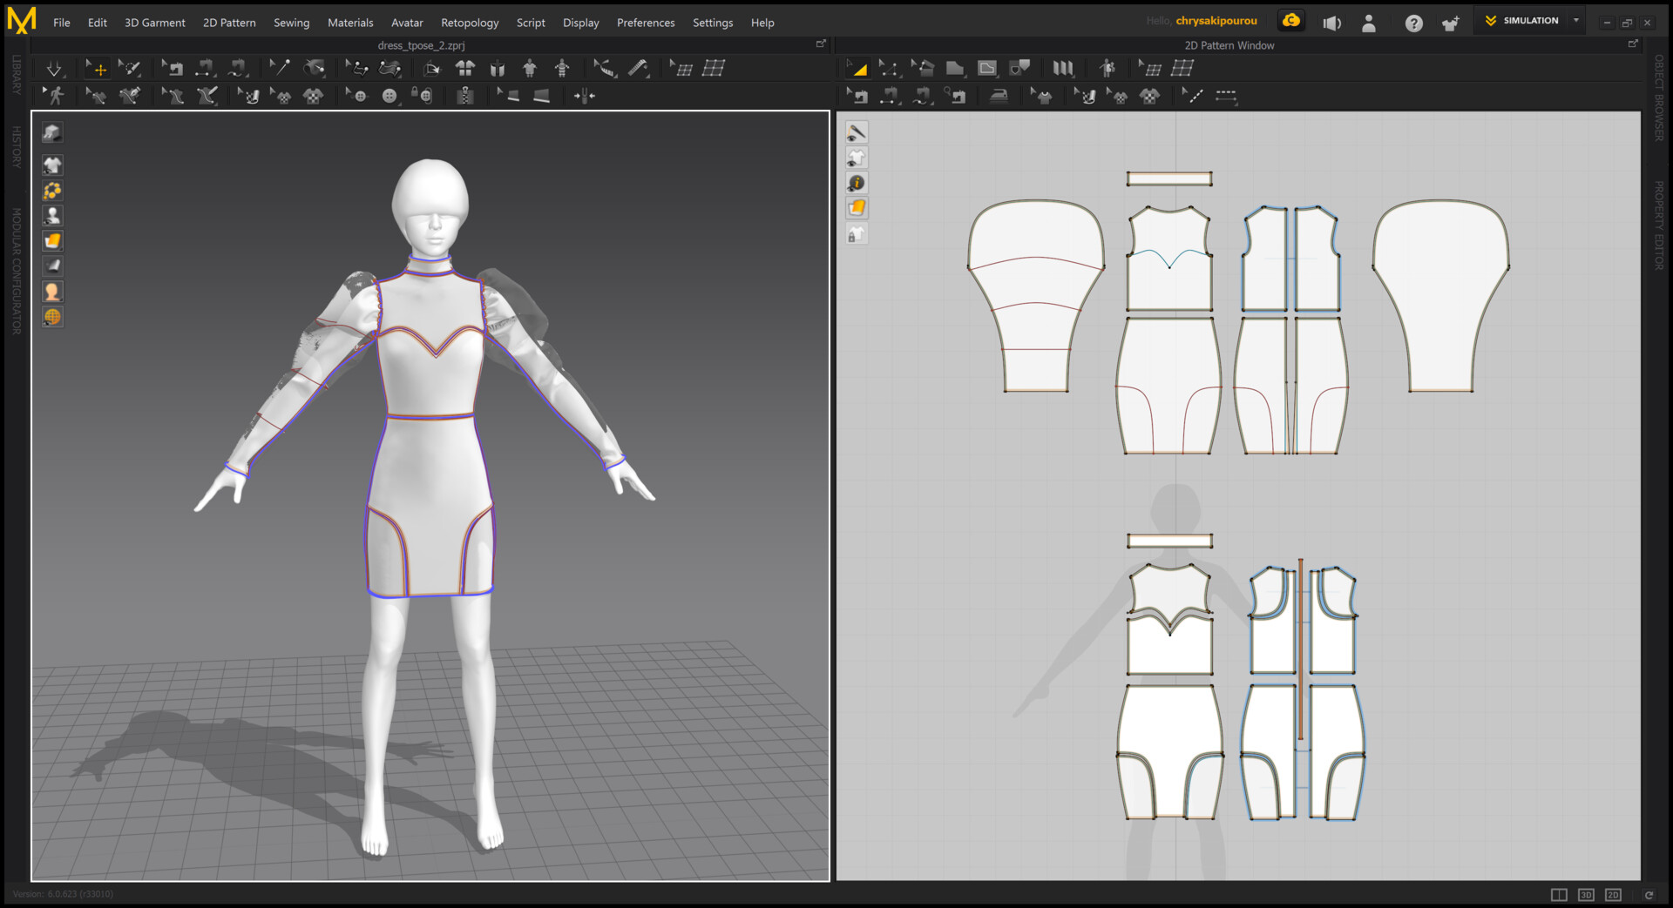The height and width of the screenshot is (908, 1673).
Task: Expand the LIBRARY side panel
Action: (x=16, y=75)
